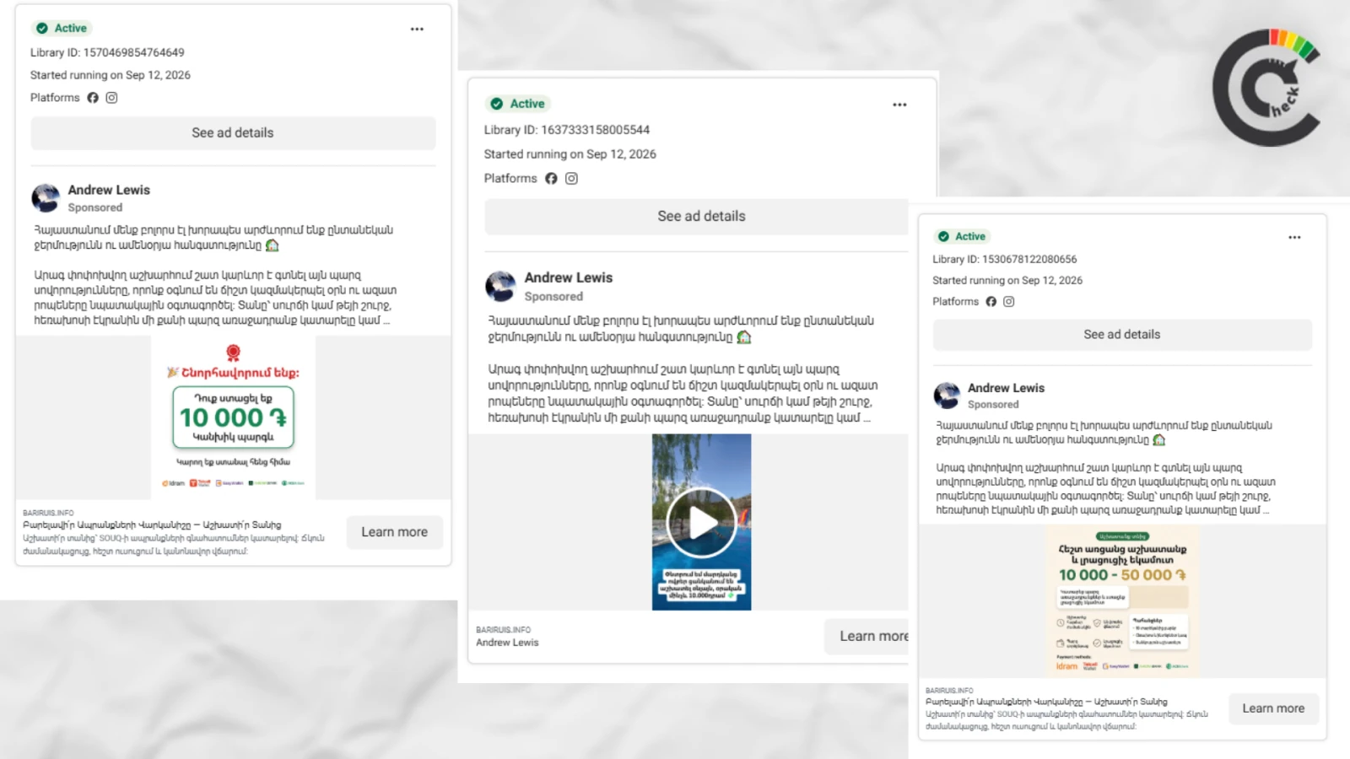
Task: Click the Instagram platform icon in ad 1637333158005544
Action: tap(571, 179)
